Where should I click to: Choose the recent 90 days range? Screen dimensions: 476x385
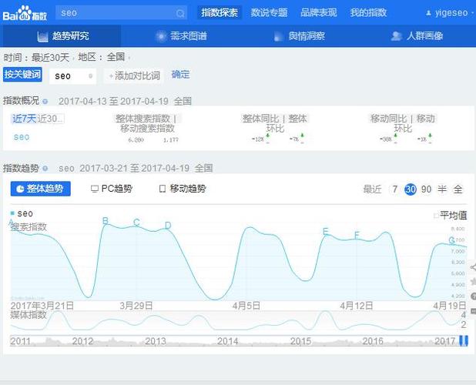[x=426, y=189]
